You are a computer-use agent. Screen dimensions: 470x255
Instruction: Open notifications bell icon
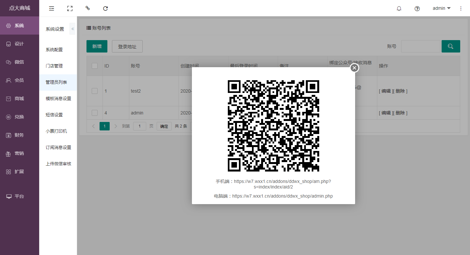point(399,8)
